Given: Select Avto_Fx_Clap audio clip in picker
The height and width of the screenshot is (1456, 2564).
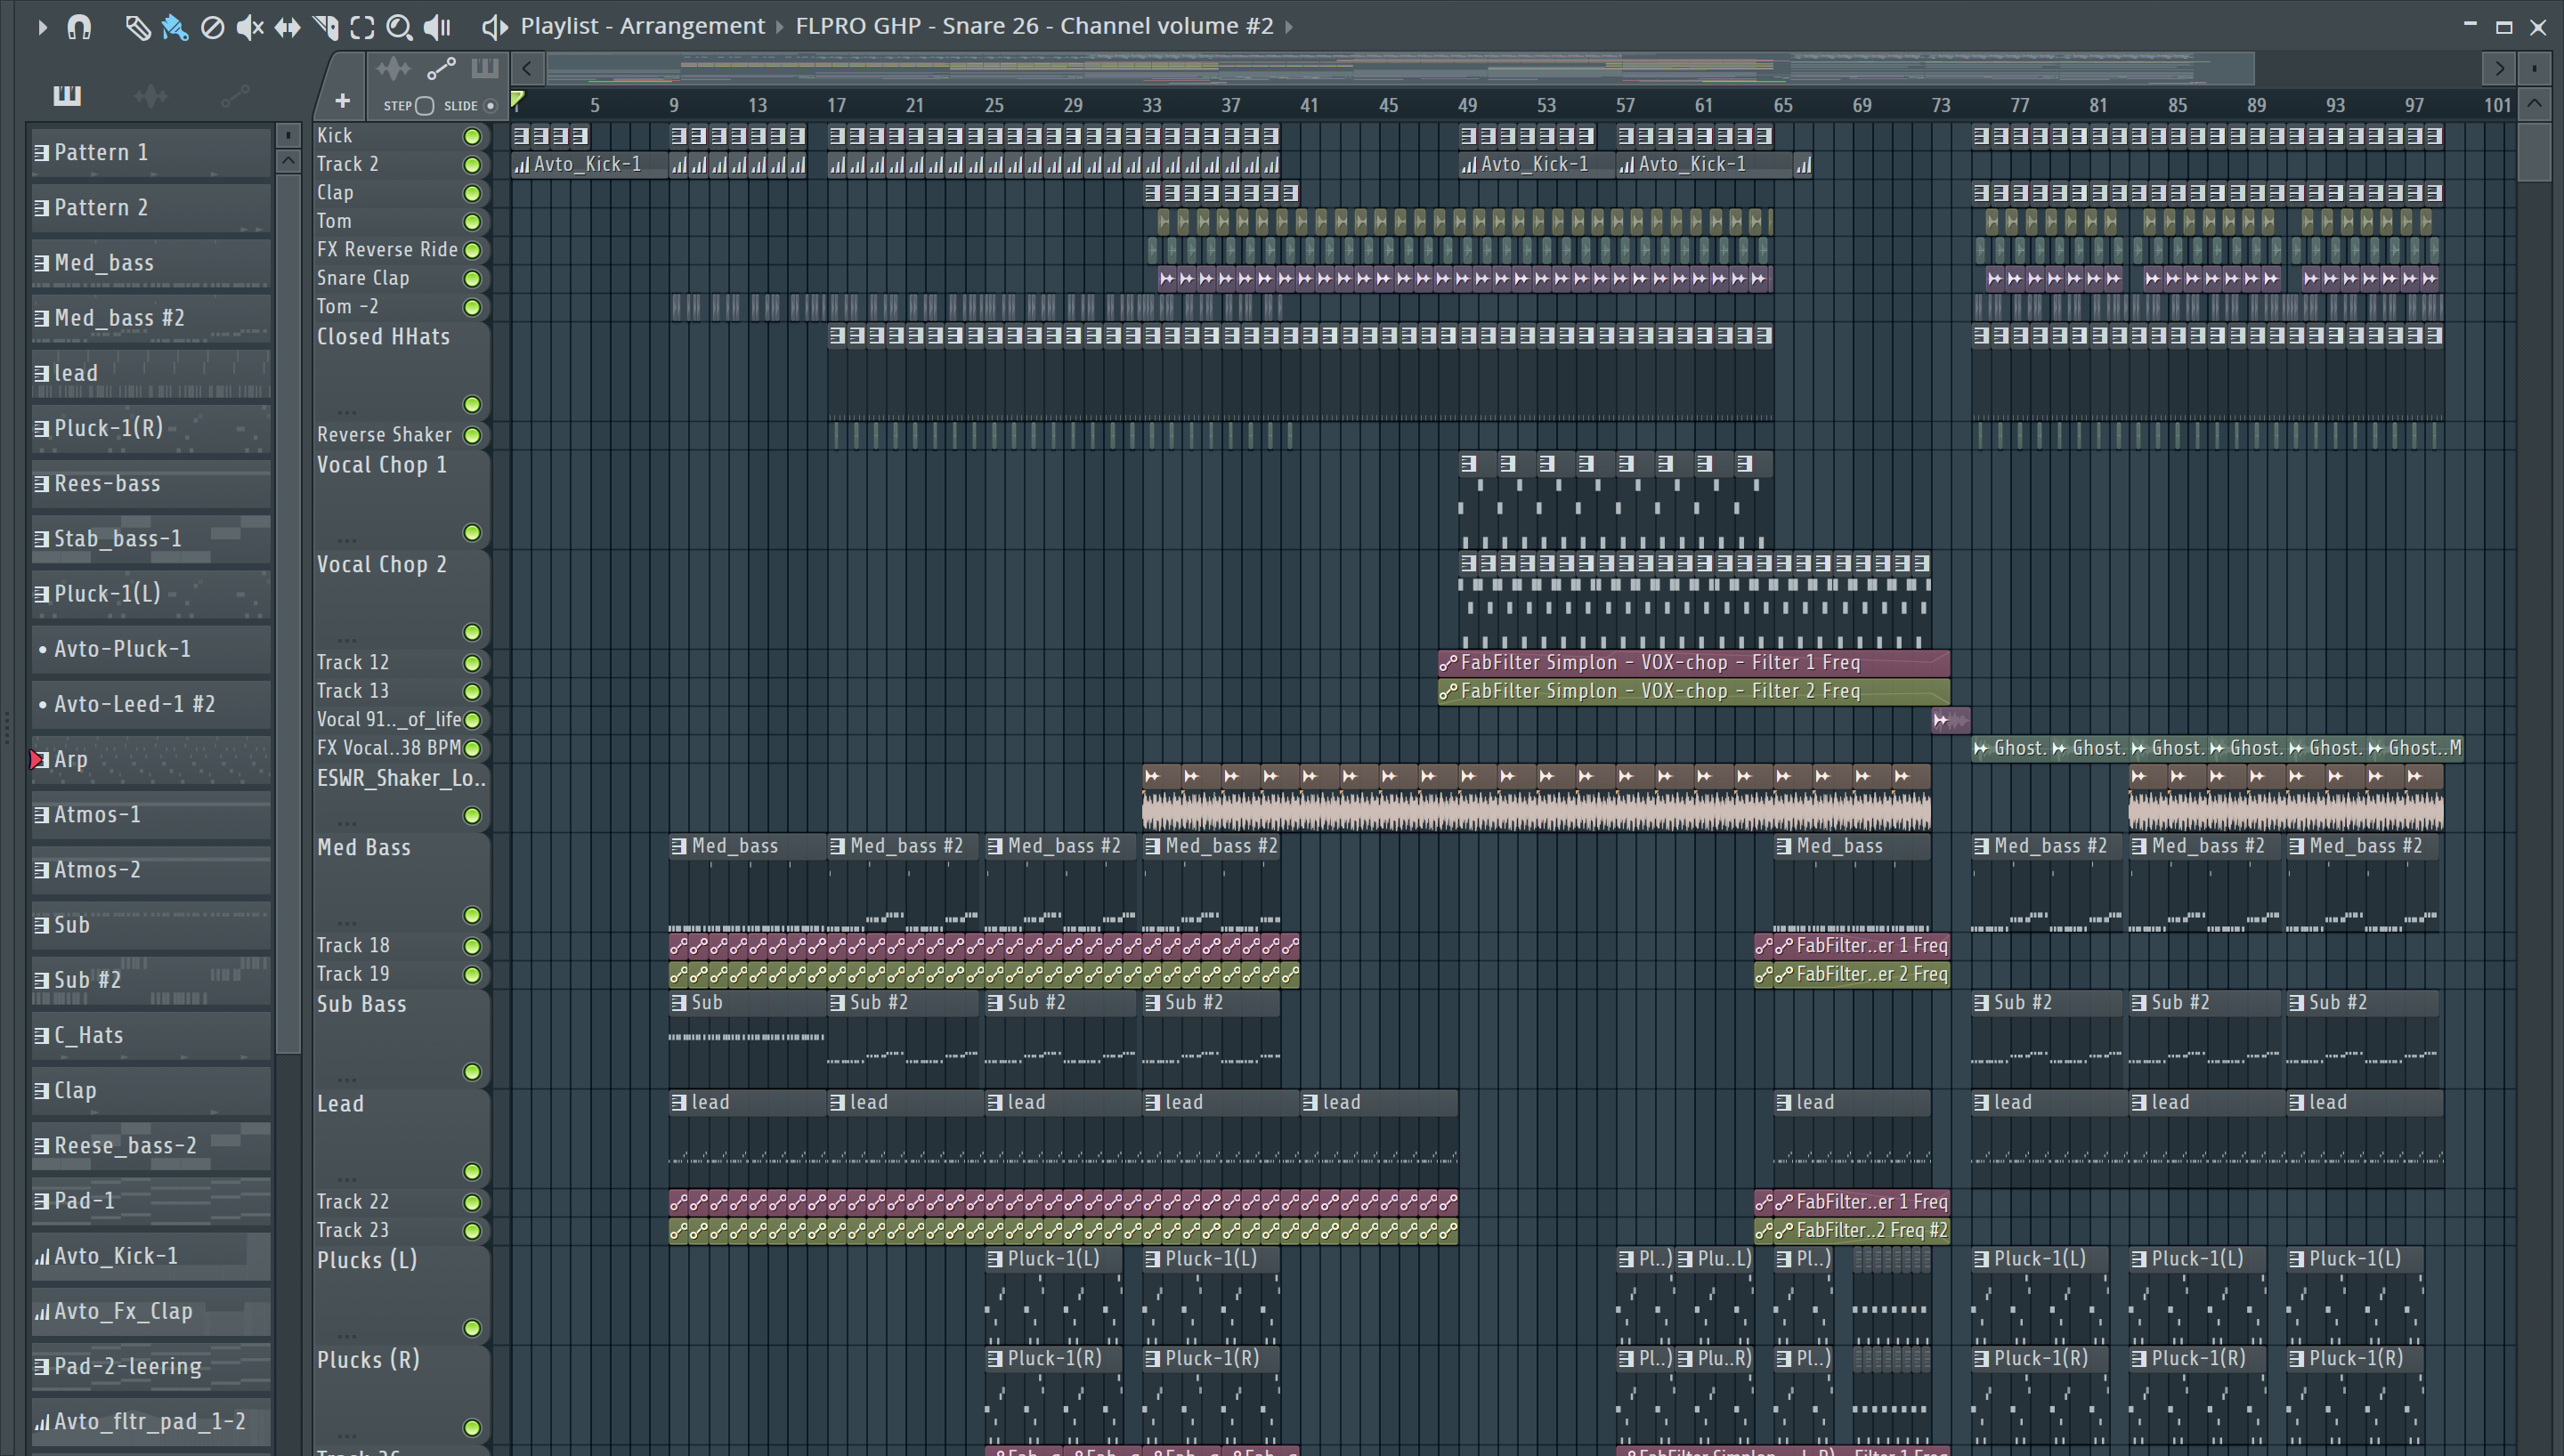Looking at the screenshot, I should pyautogui.click(x=151, y=1311).
